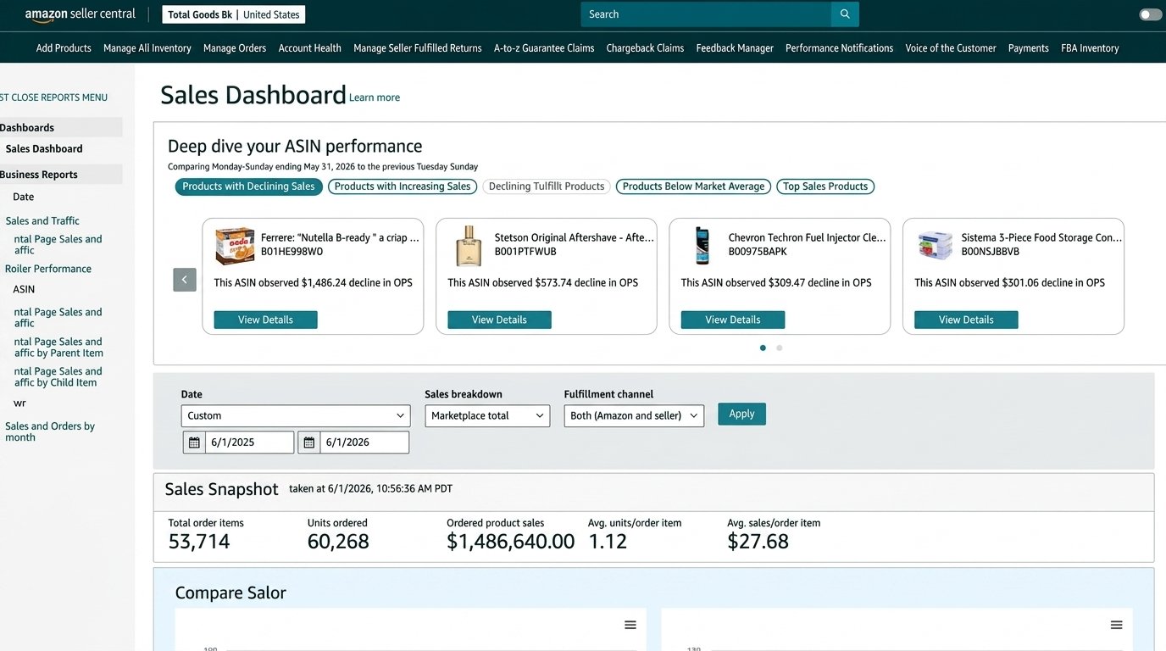This screenshot has width=1166, height=651.
Task: Open the Sales breakdown dropdown
Action: point(487,416)
